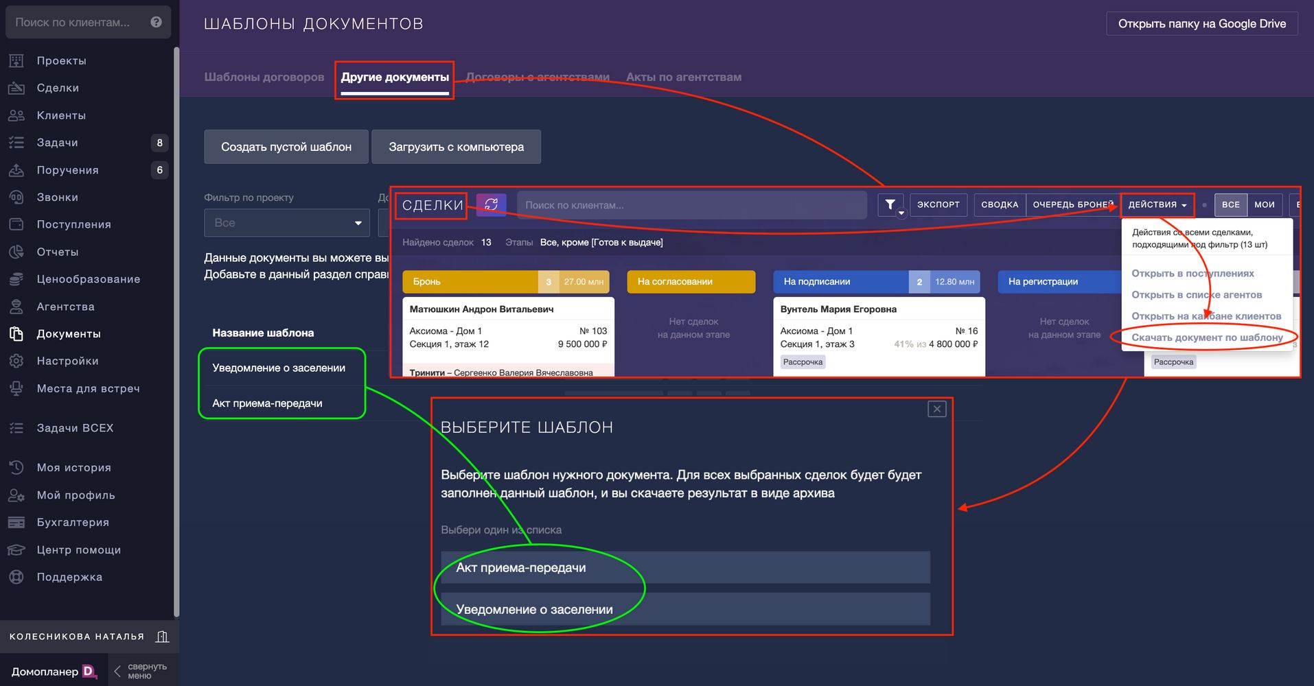Click Создать пустой шаблон button
This screenshot has height=686, width=1314.
(286, 147)
